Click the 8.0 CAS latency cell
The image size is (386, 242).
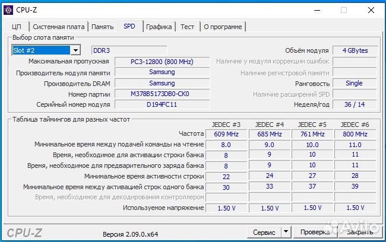(x=226, y=145)
